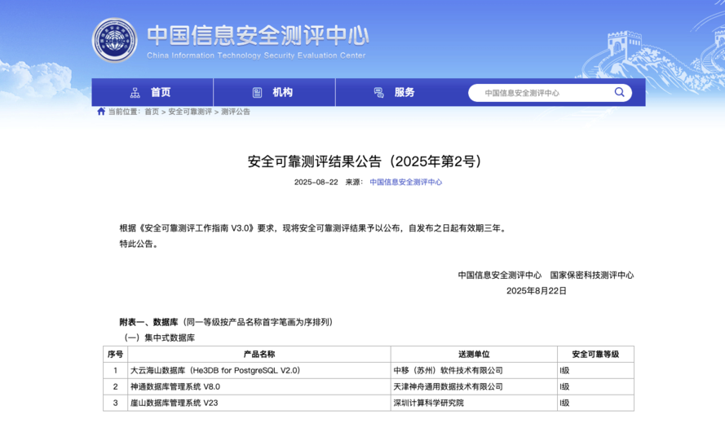Click the 序号 column header
The width and height of the screenshot is (725, 428).
[x=115, y=354]
